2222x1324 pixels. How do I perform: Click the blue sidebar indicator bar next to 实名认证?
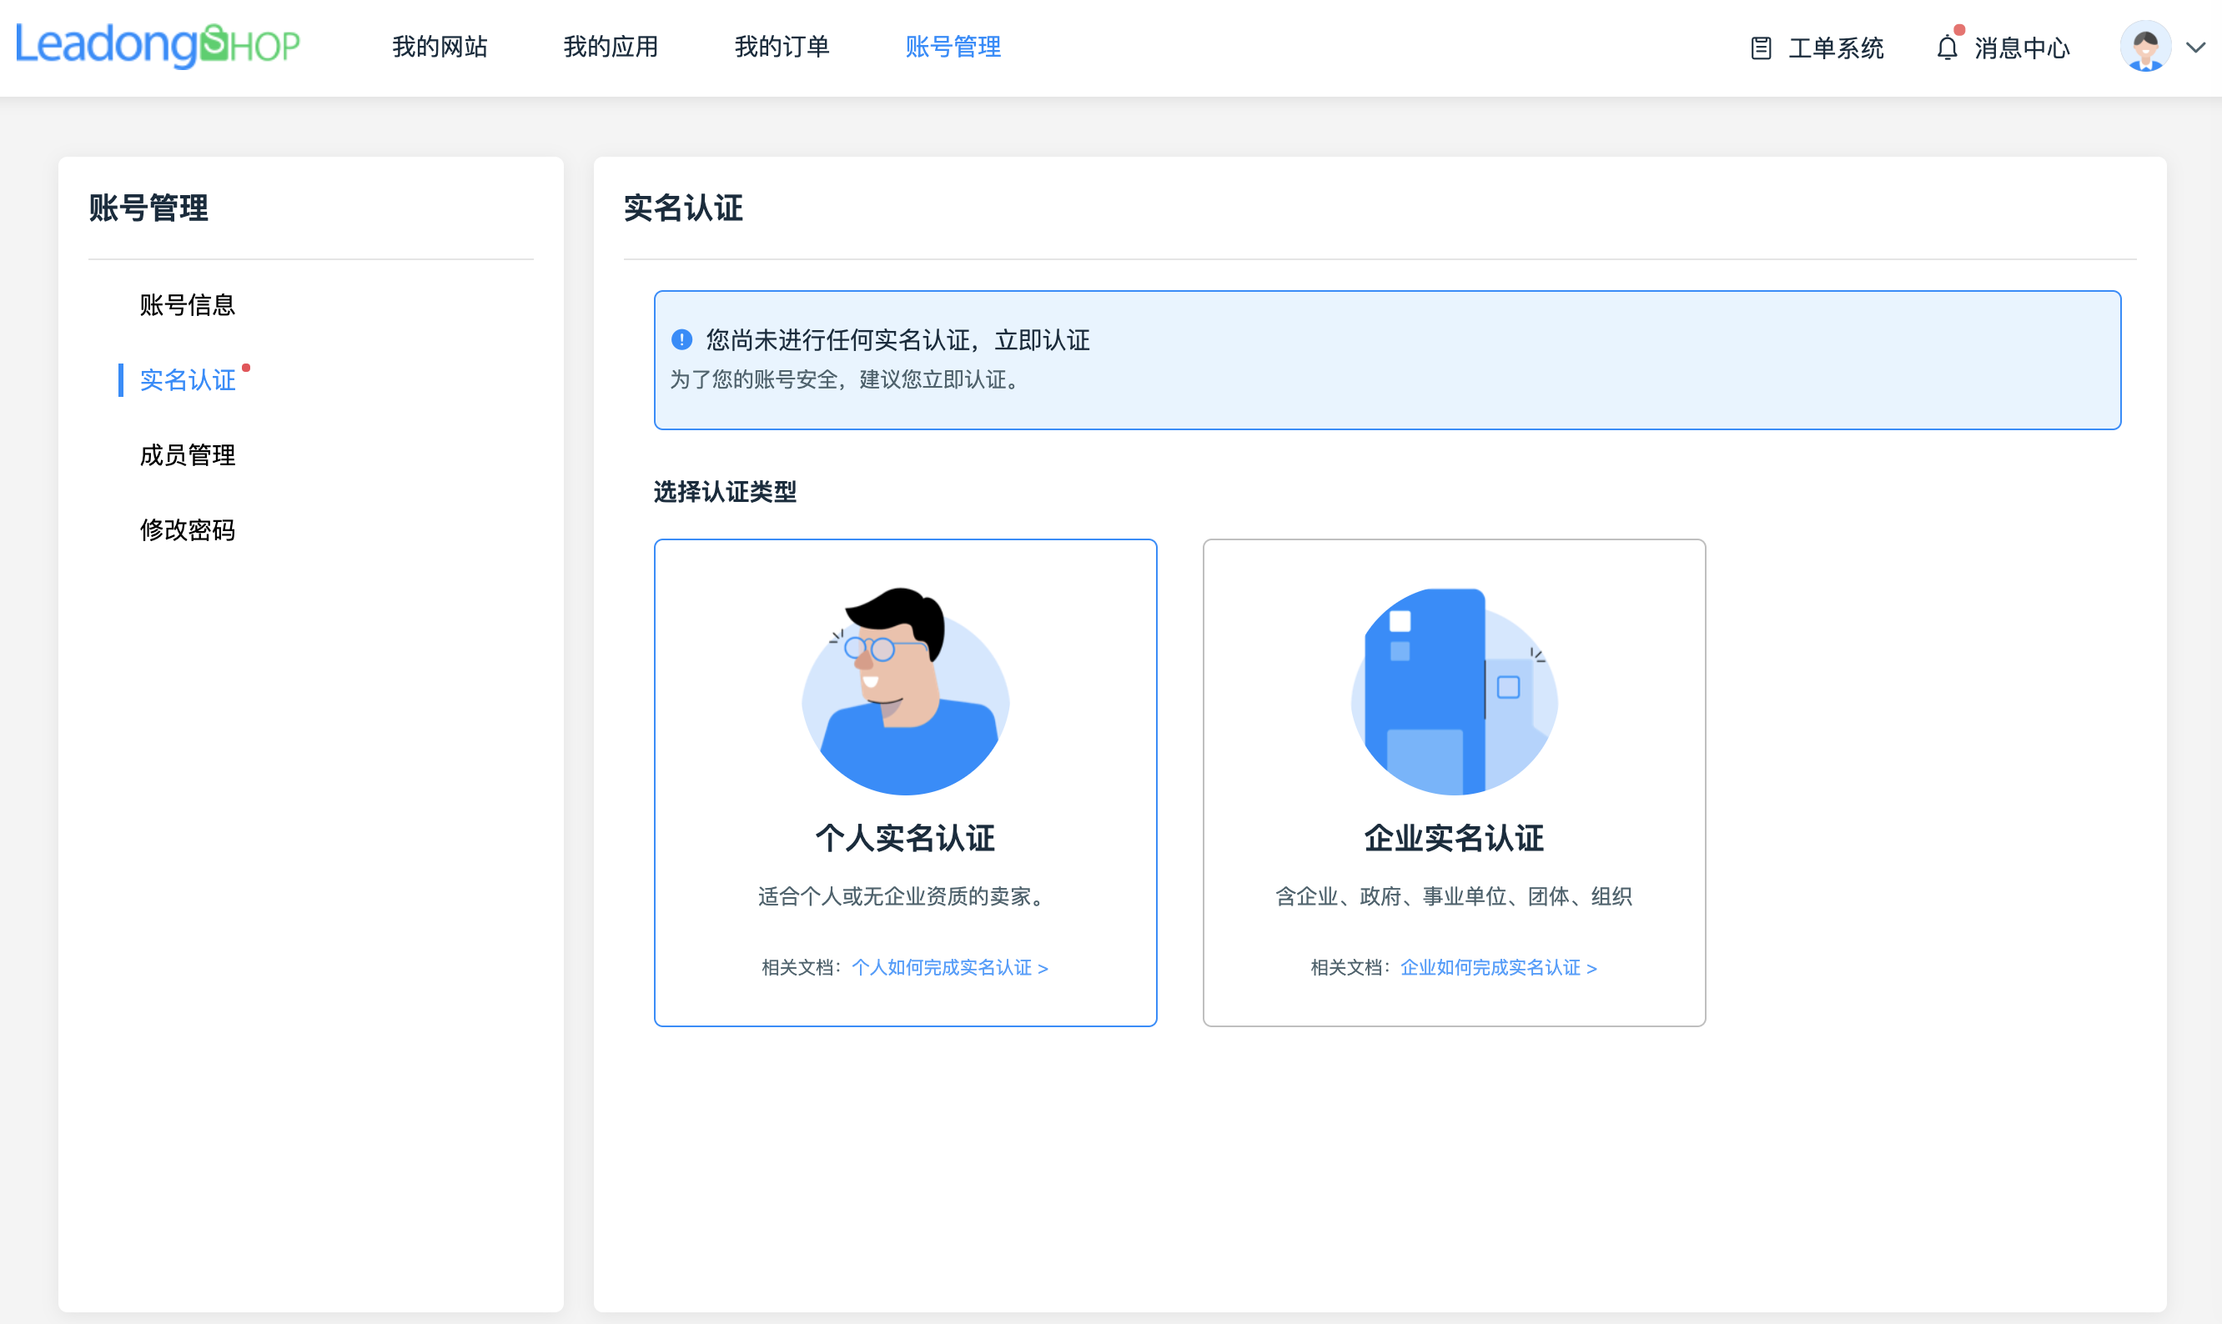123,380
